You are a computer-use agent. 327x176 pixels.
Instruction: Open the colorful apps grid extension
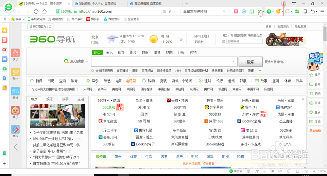297,11
